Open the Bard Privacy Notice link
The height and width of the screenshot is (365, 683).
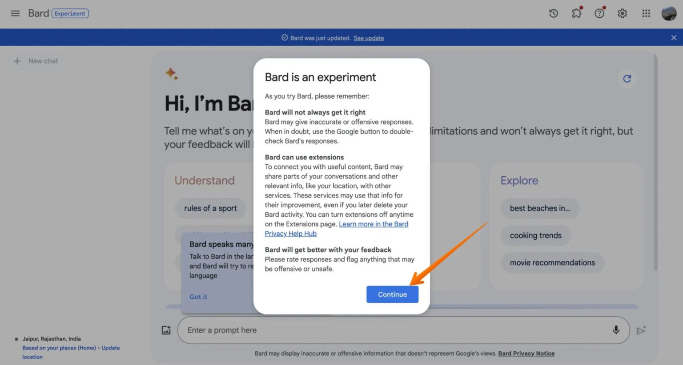tap(526, 353)
